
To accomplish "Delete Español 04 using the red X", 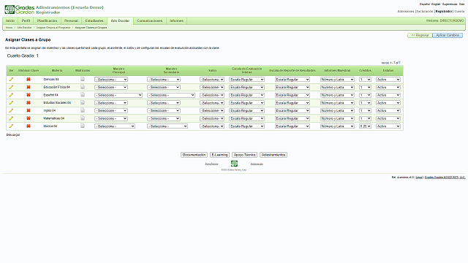I will (29, 95).
